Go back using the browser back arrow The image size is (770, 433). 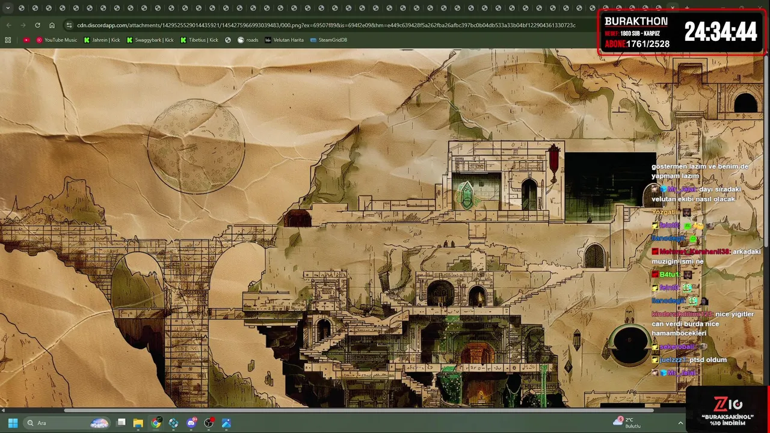point(8,25)
